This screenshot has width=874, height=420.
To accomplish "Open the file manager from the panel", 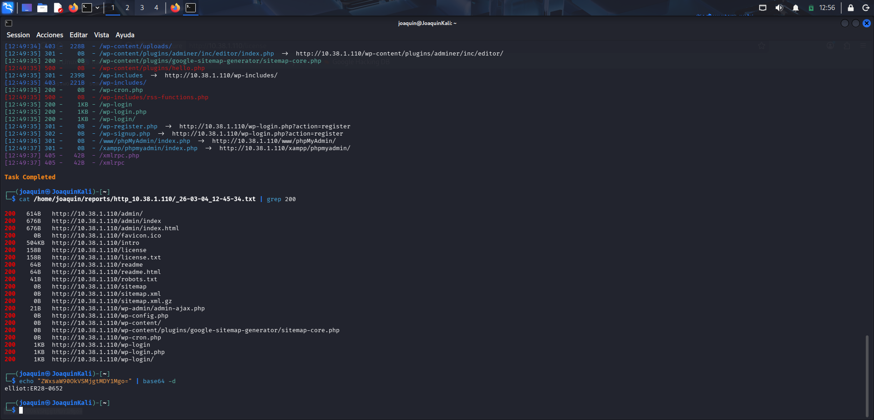I will (x=42, y=7).
